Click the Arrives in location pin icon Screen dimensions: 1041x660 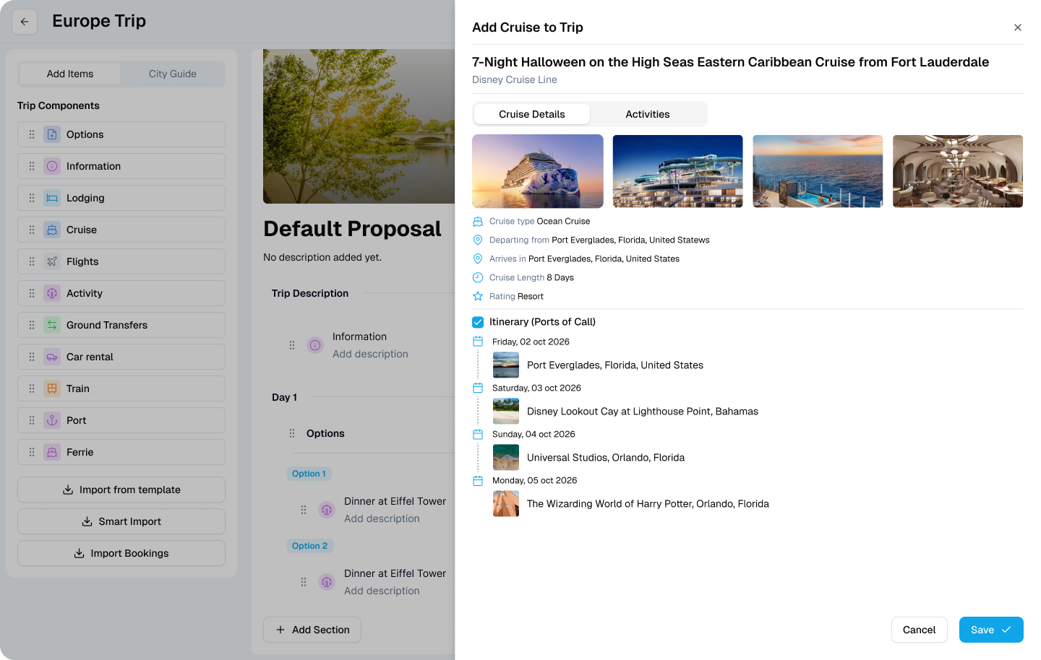pyautogui.click(x=478, y=259)
